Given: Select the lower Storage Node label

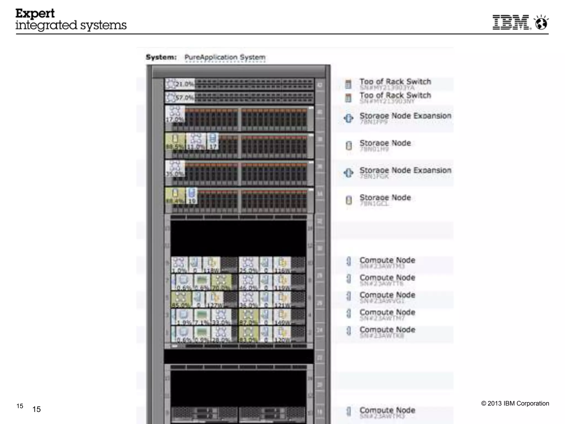Looking at the screenshot, I should click(x=385, y=198).
